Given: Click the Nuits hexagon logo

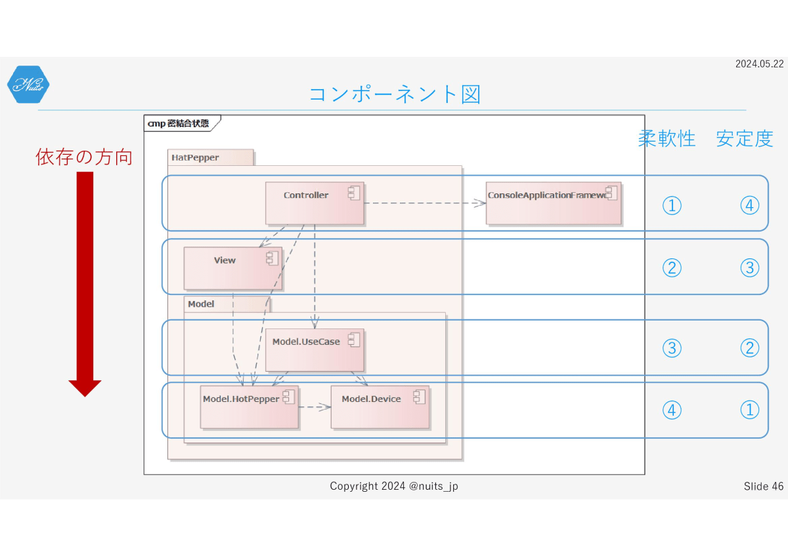Looking at the screenshot, I should click(28, 85).
